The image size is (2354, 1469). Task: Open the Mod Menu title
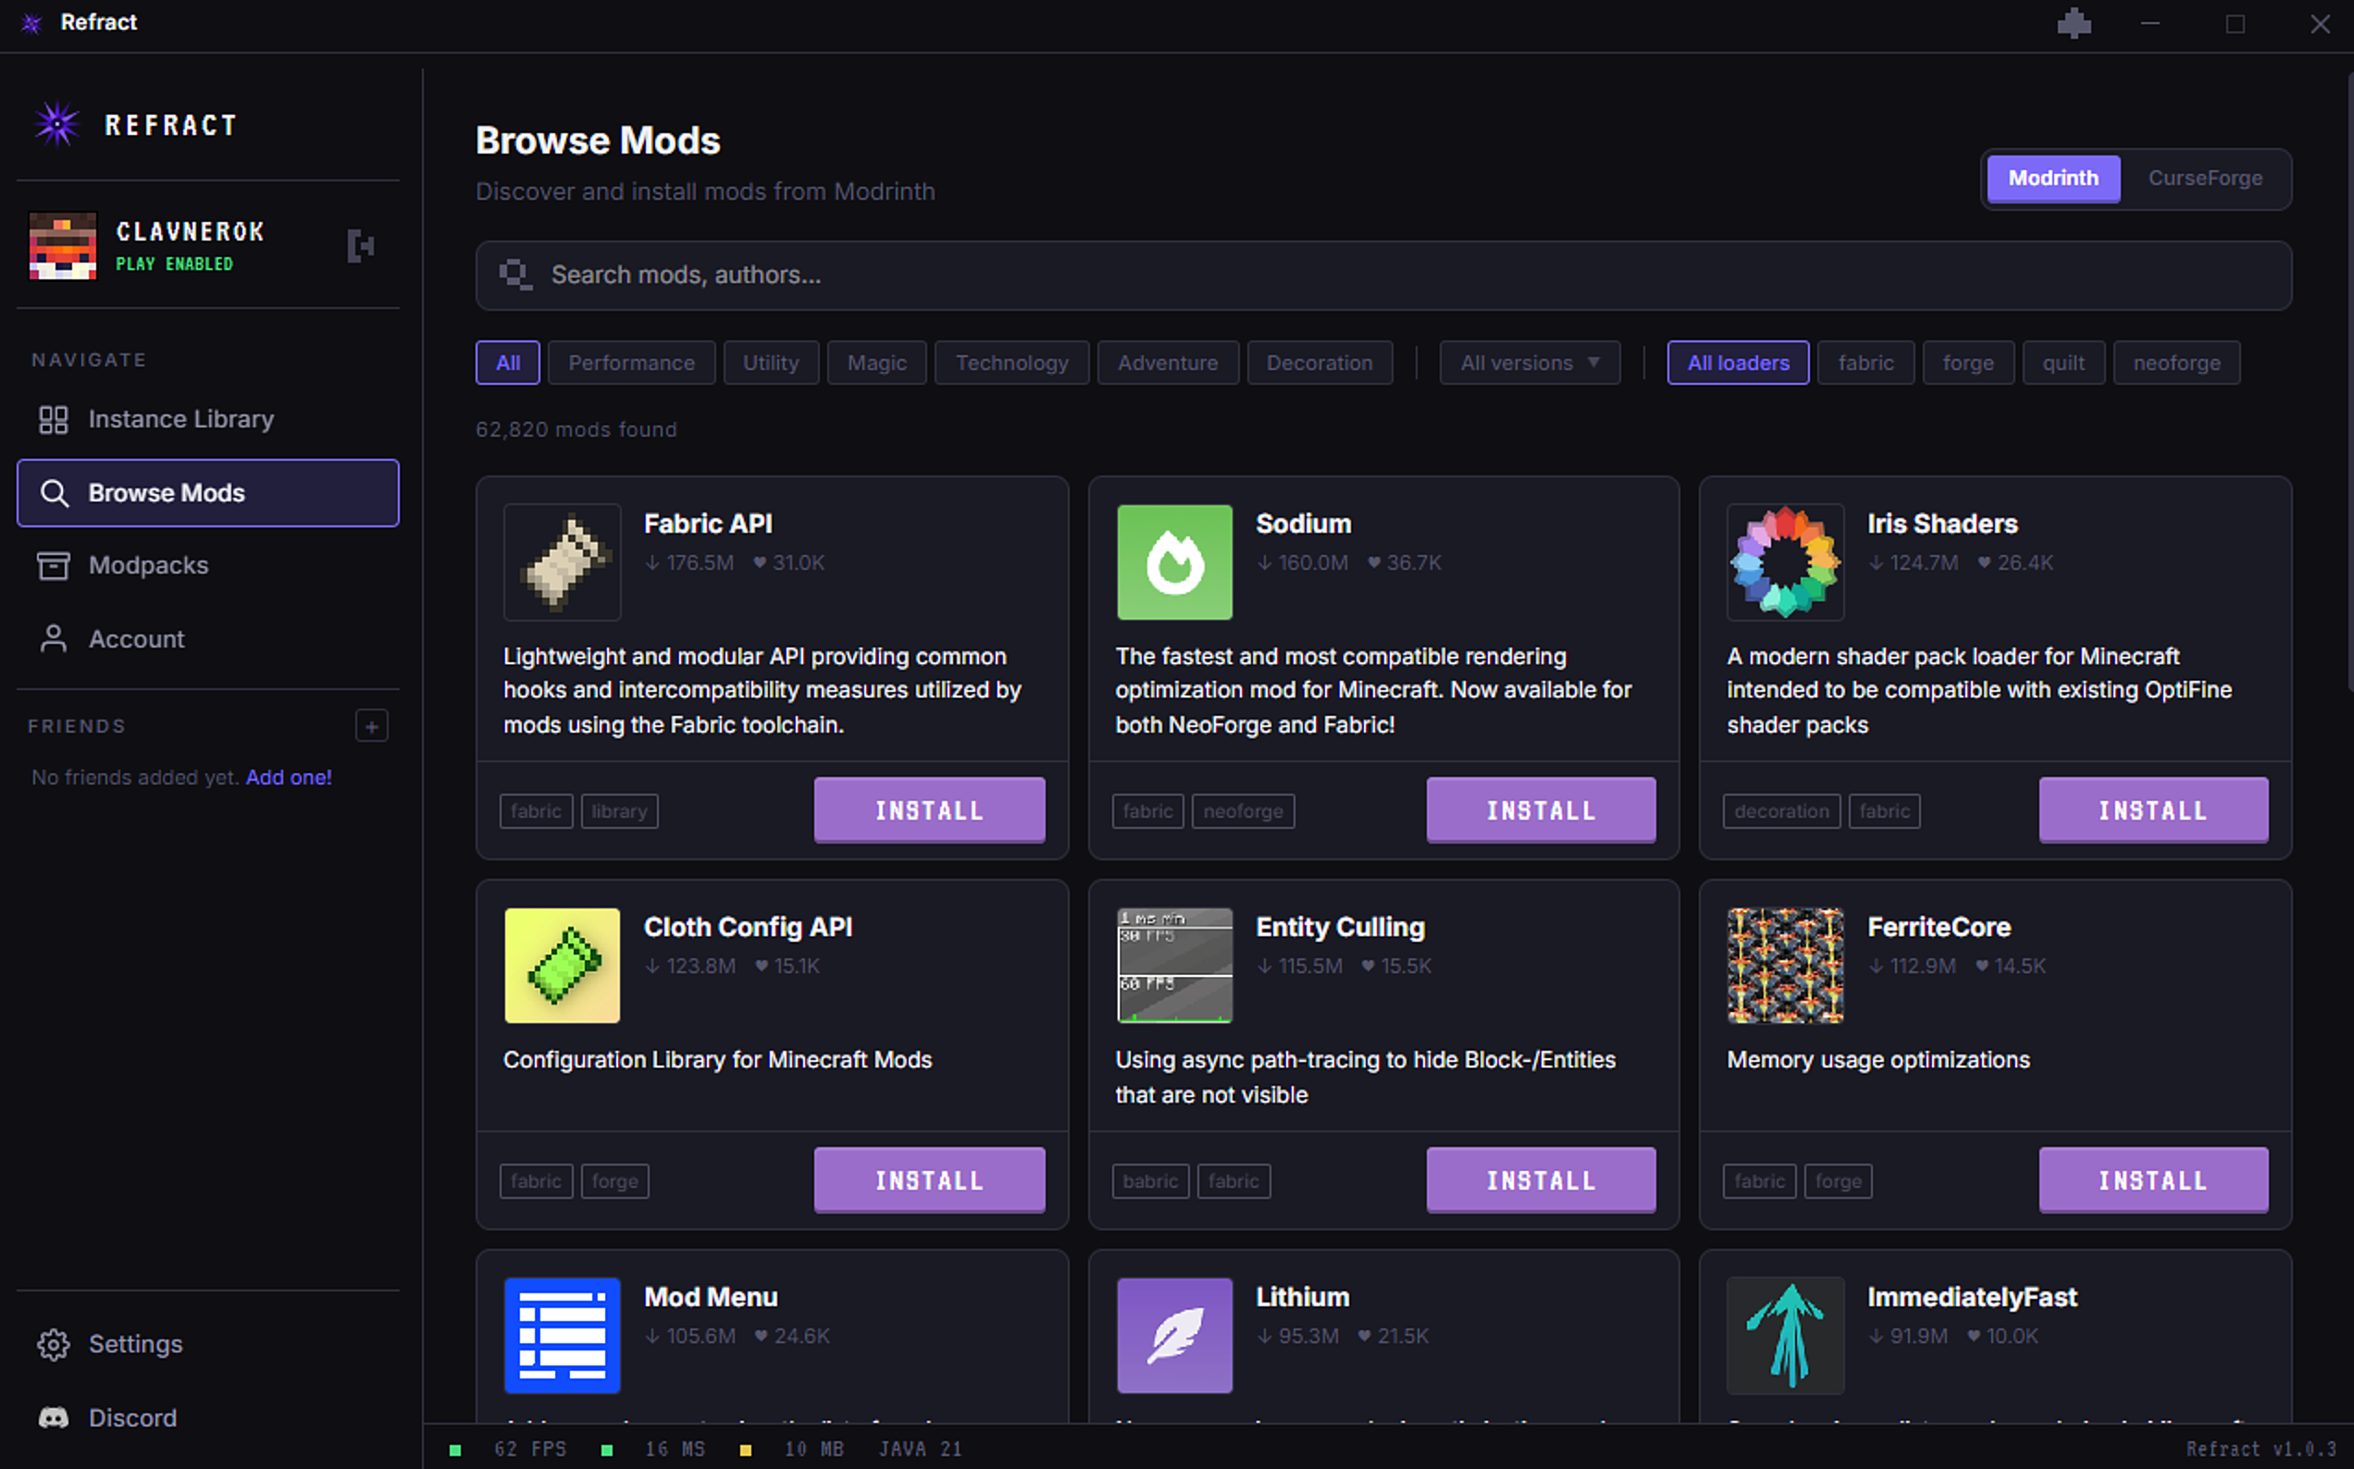(x=711, y=1297)
